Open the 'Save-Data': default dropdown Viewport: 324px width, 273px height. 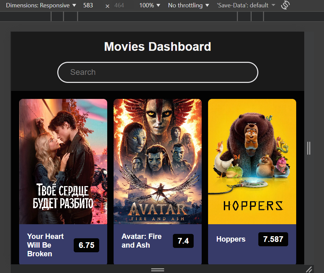246,5
